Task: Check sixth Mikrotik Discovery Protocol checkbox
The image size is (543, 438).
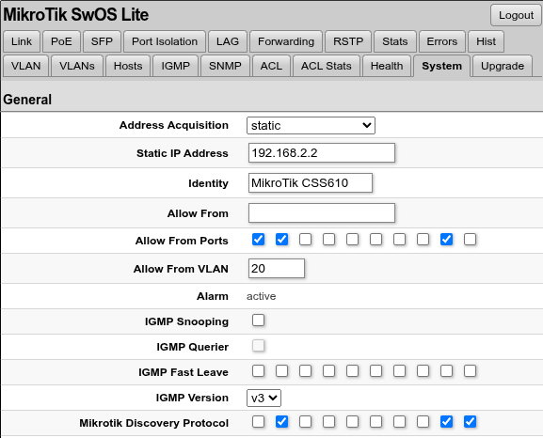Action: (376, 421)
